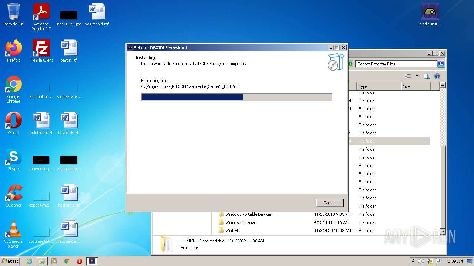Open VLC media player shortcut
This screenshot has height=266, width=474.
[13, 234]
